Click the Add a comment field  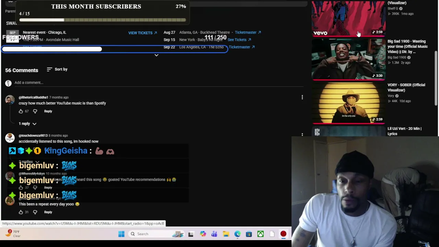point(159,83)
